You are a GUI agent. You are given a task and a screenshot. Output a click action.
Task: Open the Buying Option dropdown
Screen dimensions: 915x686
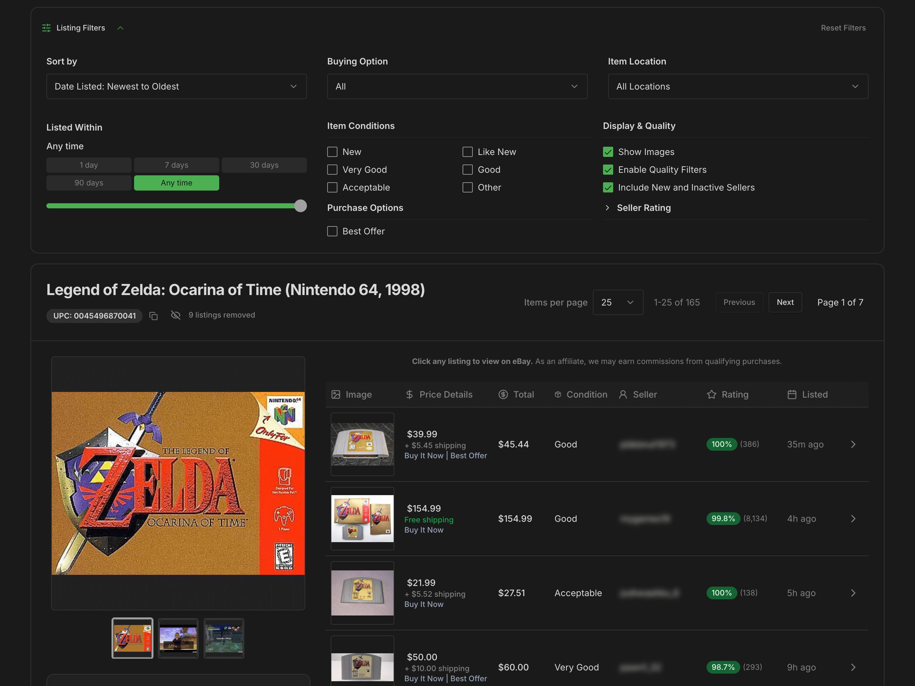(x=457, y=86)
